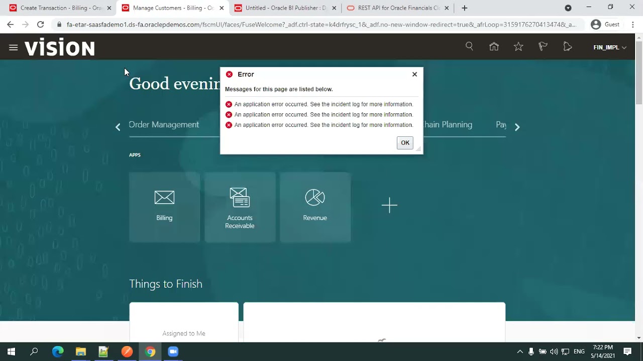Click OK in the Error dialog
This screenshot has width=643, height=361.
coord(405,143)
